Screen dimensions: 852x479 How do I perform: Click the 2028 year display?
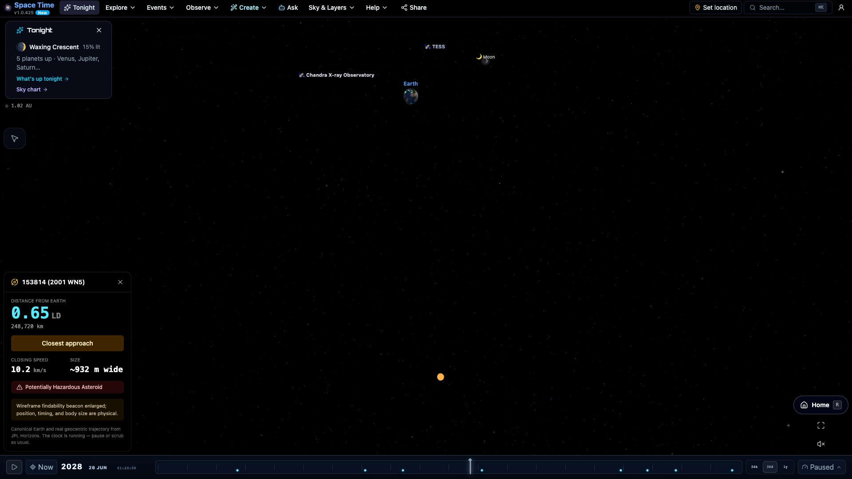(x=71, y=467)
